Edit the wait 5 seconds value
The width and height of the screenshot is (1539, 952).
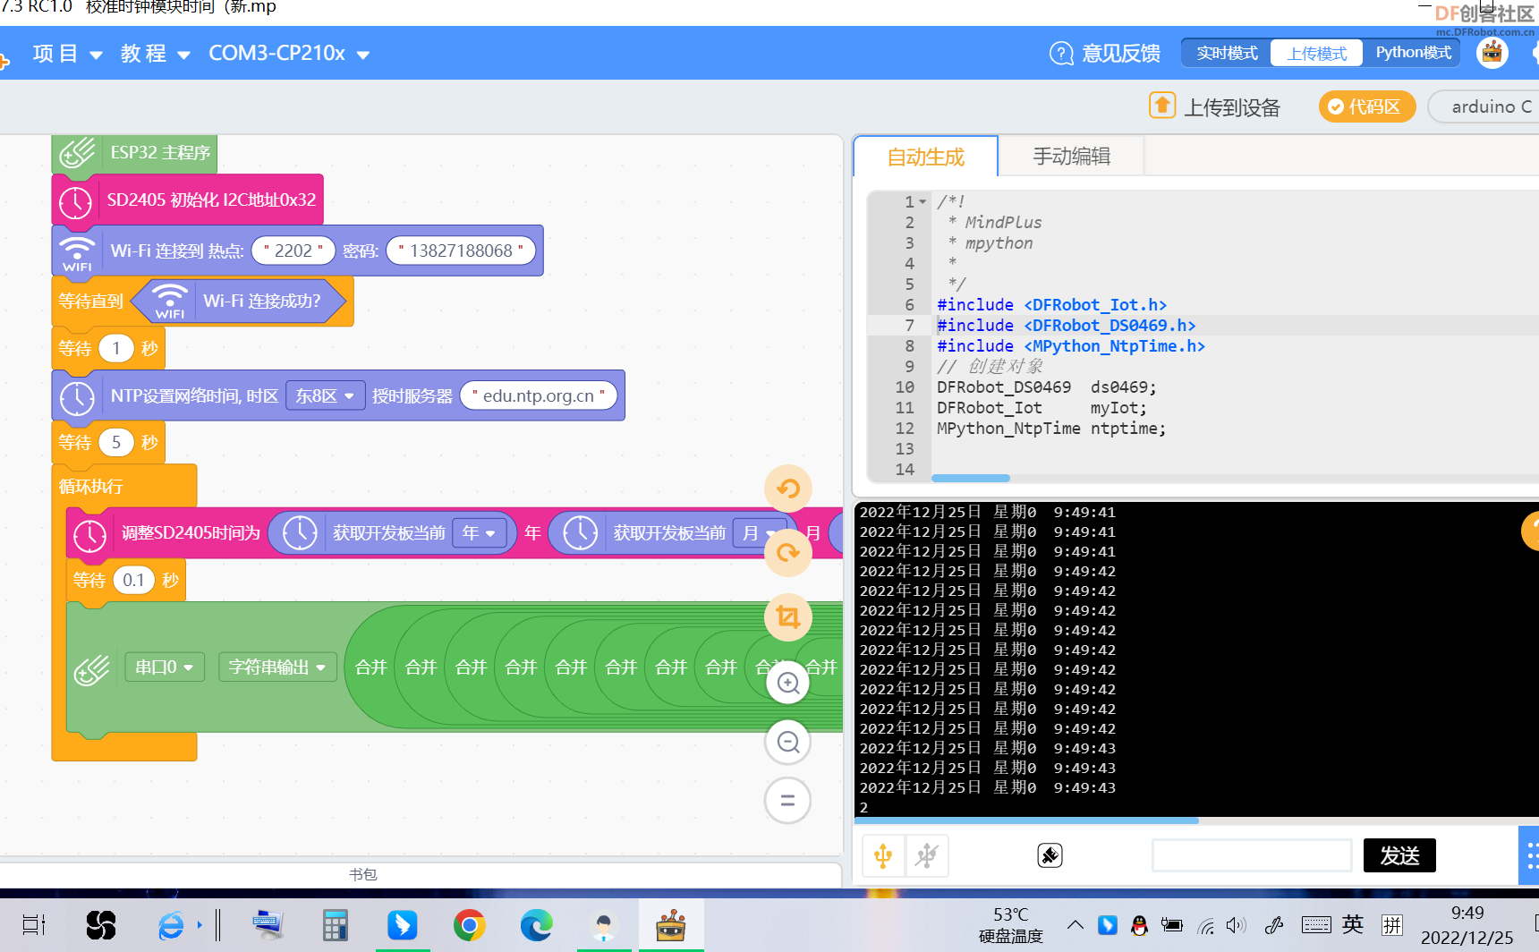(115, 442)
